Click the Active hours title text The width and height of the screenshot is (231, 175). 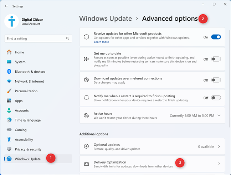coord(103,114)
